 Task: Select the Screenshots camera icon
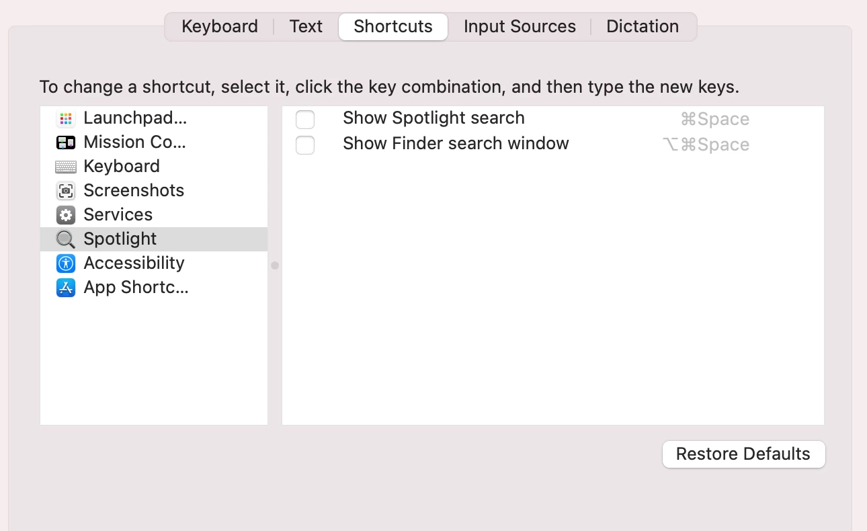click(x=65, y=191)
